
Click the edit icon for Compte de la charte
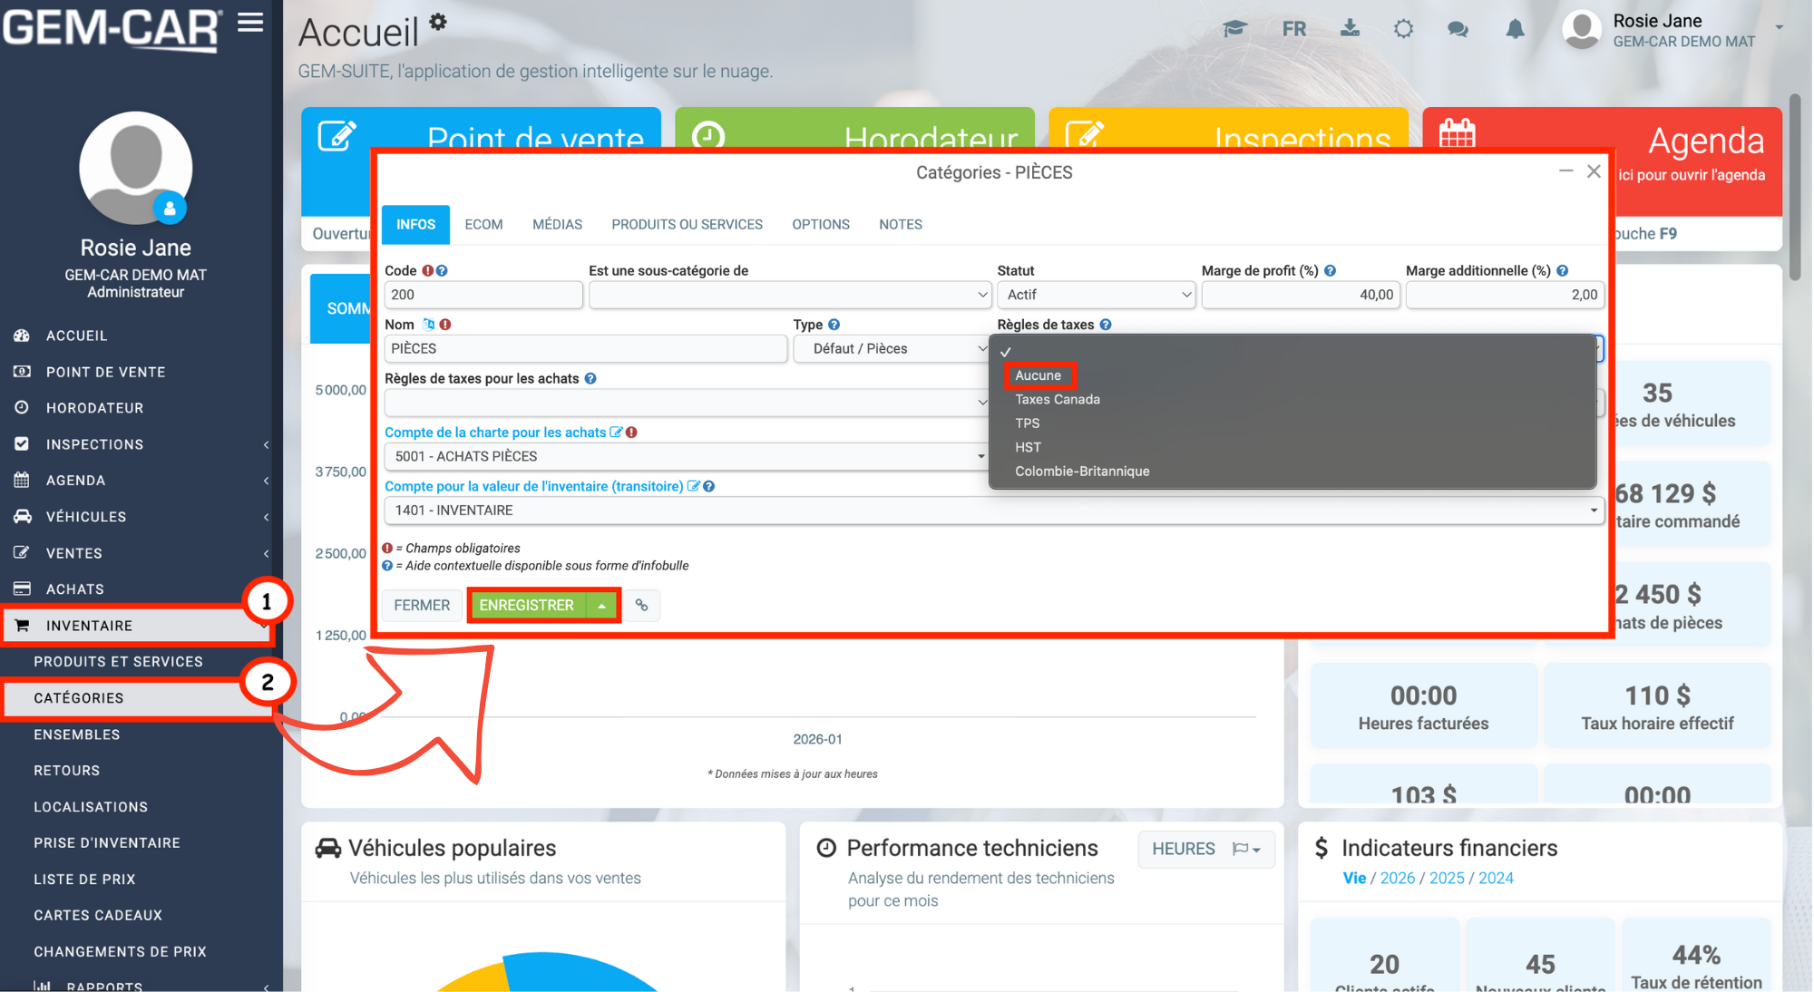click(616, 433)
